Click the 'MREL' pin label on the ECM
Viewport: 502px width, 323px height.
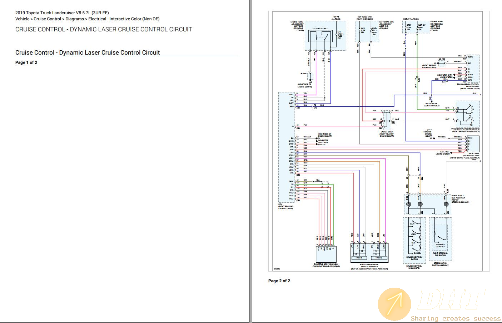click(x=291, y=95)
